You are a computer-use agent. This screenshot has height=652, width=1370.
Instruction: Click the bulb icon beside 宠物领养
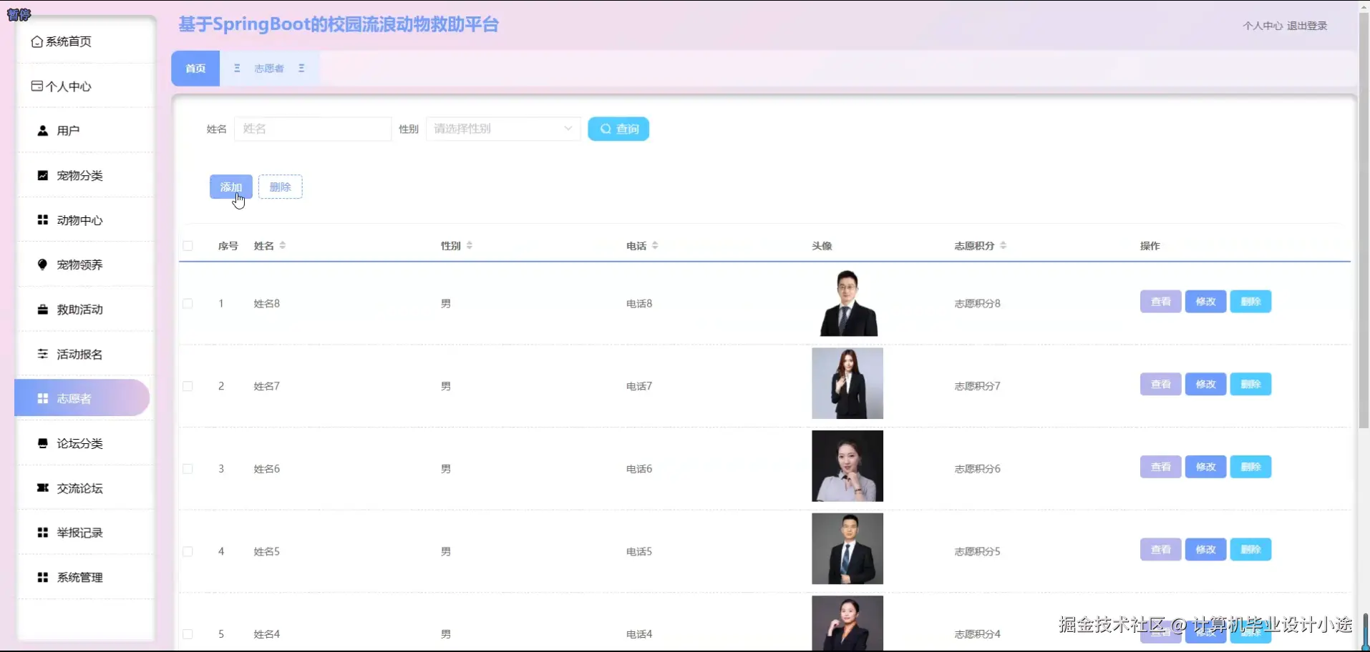(x=43, y=265)
